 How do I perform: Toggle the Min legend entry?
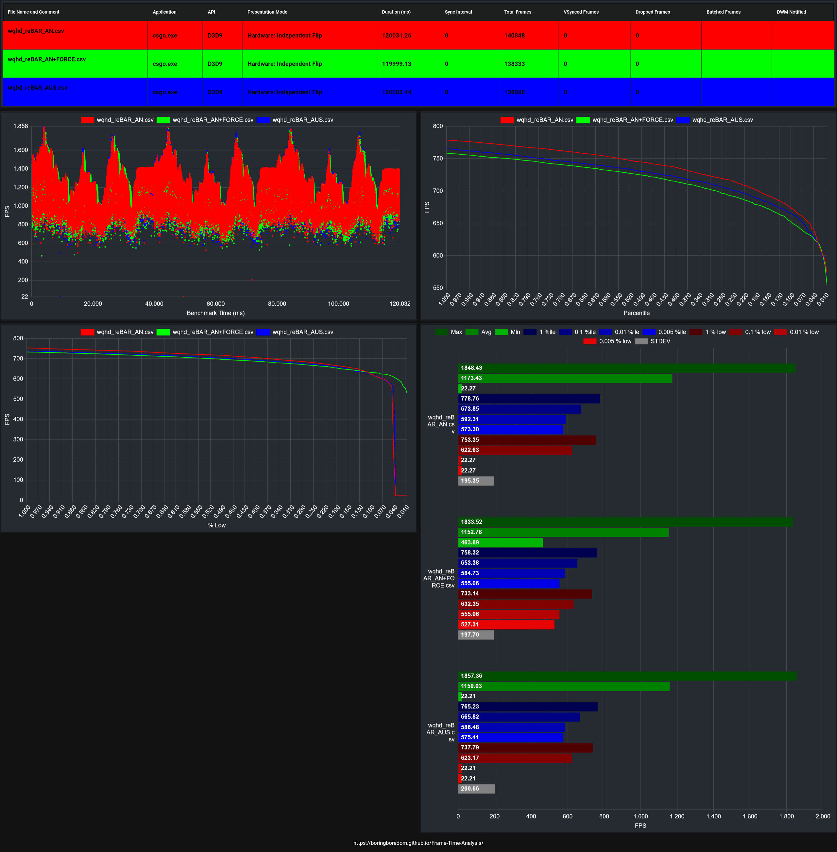501,332
